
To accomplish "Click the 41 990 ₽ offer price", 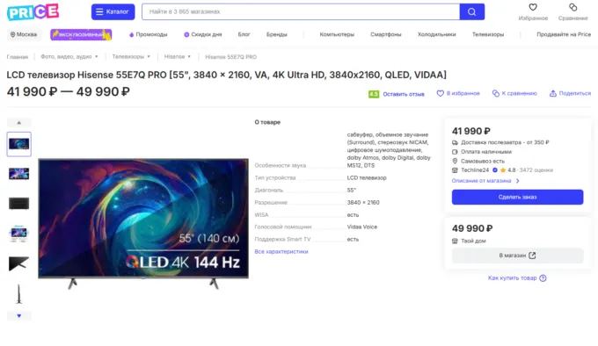I will pos(471,132).
